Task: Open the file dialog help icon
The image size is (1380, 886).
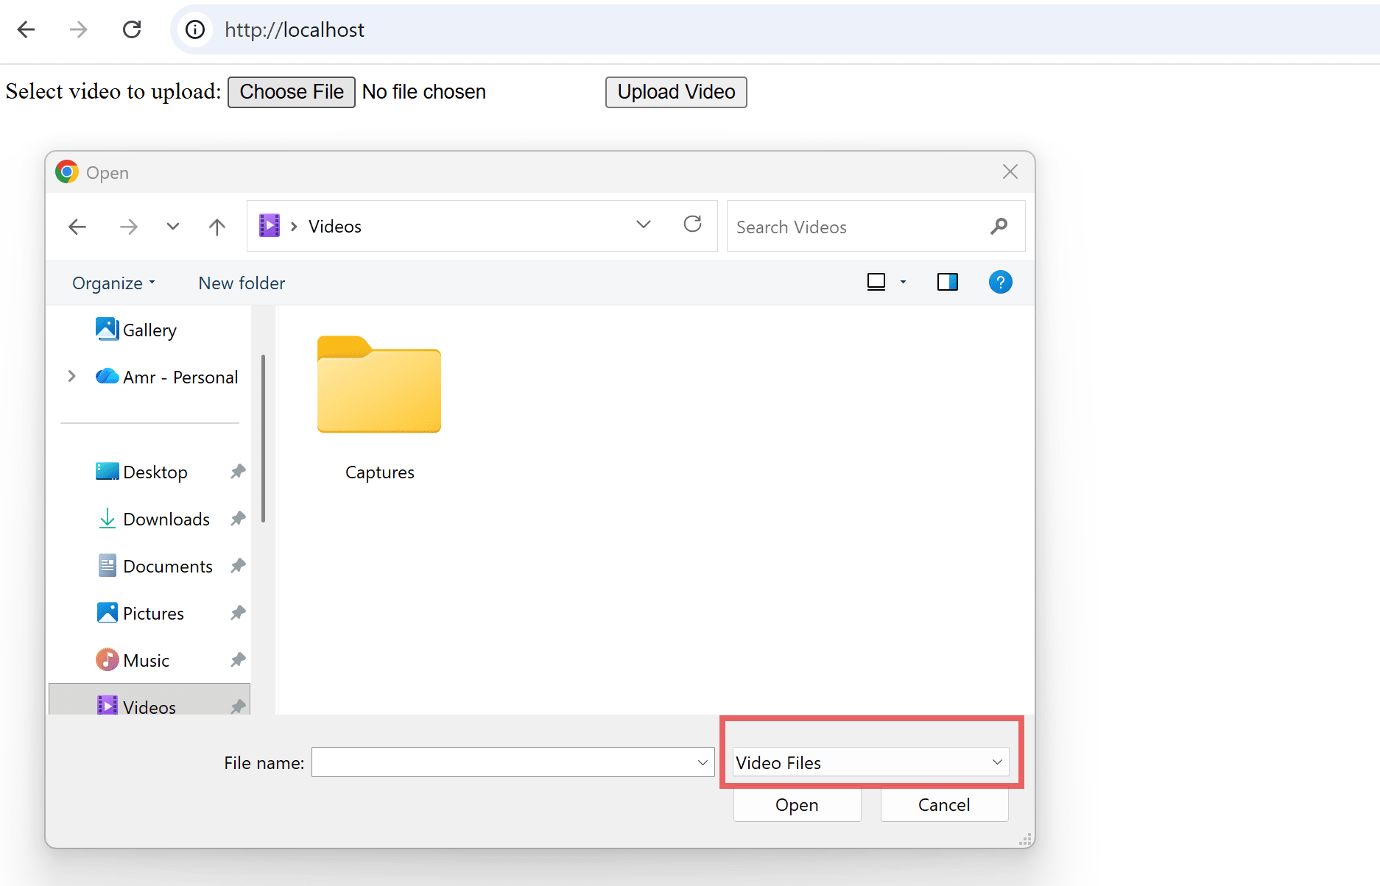Action: 1000,283
